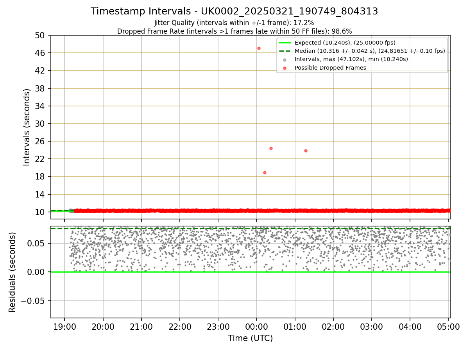The width and height of the screenshot is (469, 352).
Task: Click the 21:00 time tick label
Action: coord(141,327)
